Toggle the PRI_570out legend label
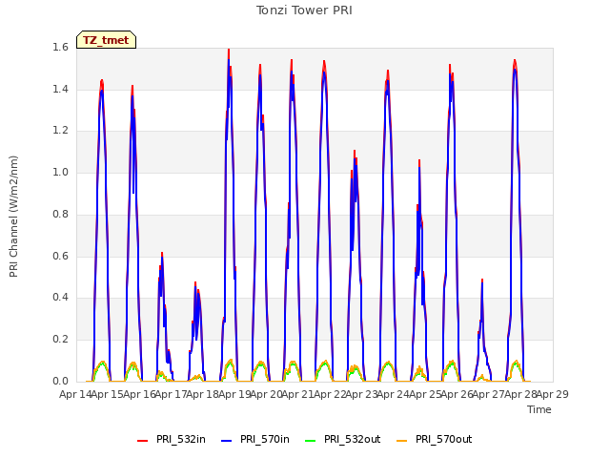Screen dimensions: 610x458 [x=444, y=439]
